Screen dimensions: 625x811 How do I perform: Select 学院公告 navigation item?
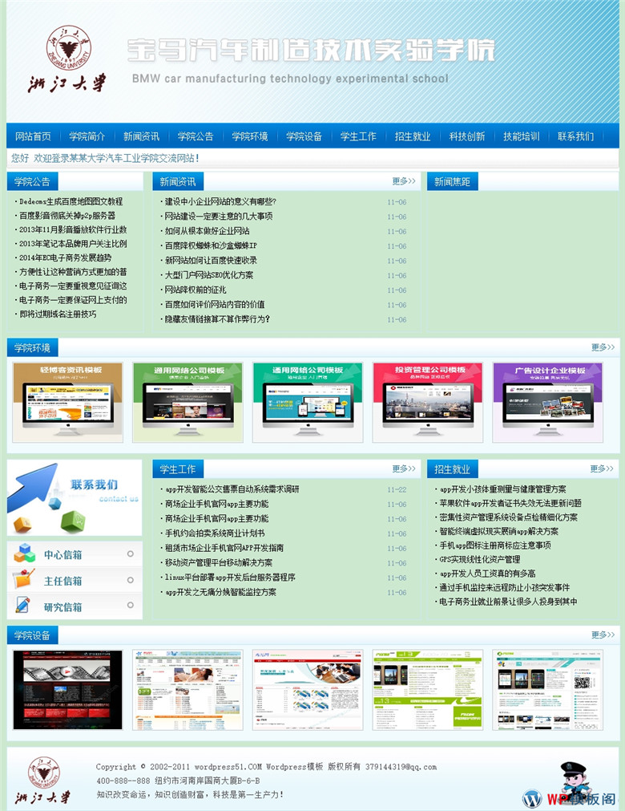196,136
